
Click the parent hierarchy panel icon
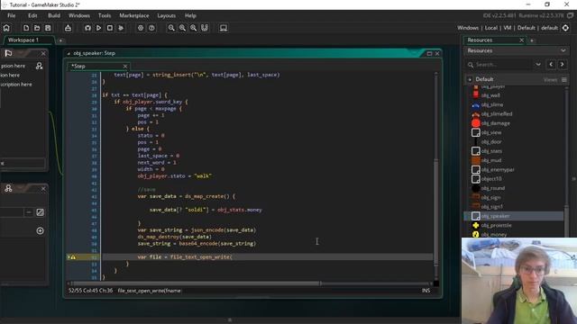tap(8, 188)
